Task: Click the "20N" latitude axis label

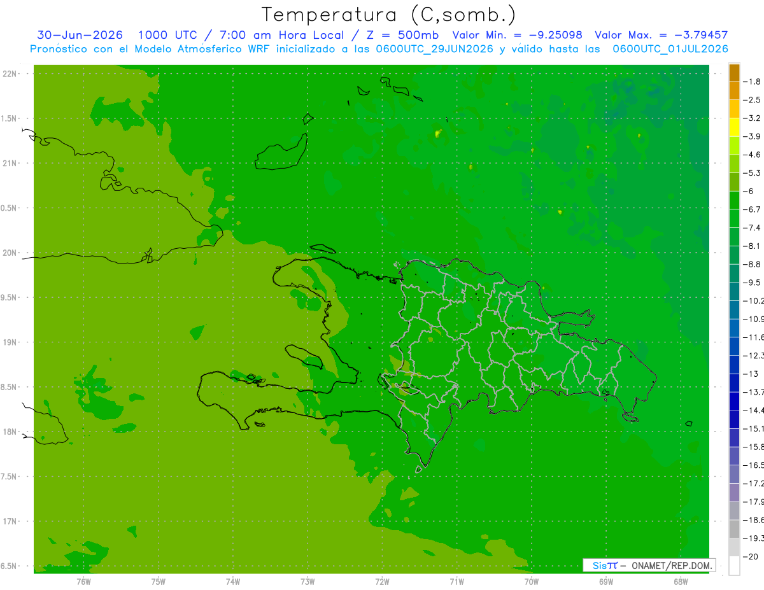Action: point(11,253)
